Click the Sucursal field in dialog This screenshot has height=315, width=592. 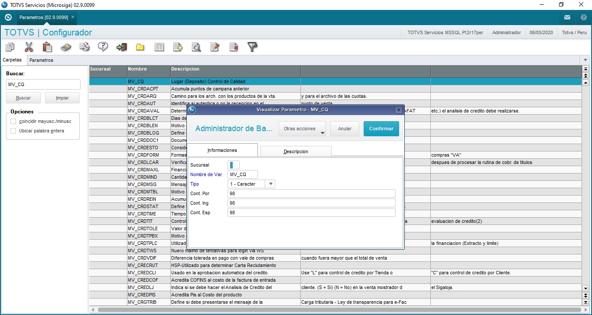tap(234, 165)
